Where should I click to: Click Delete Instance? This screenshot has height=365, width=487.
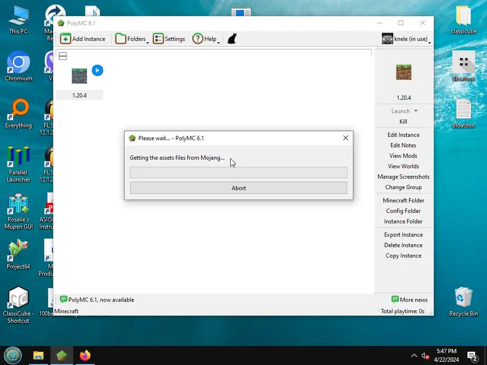pyautogui.click(x=403, y=245)
